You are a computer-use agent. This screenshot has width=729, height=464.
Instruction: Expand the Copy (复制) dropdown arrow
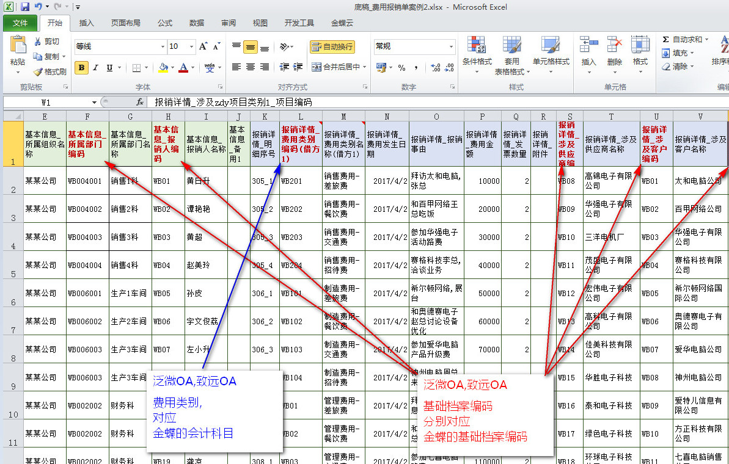64,57
